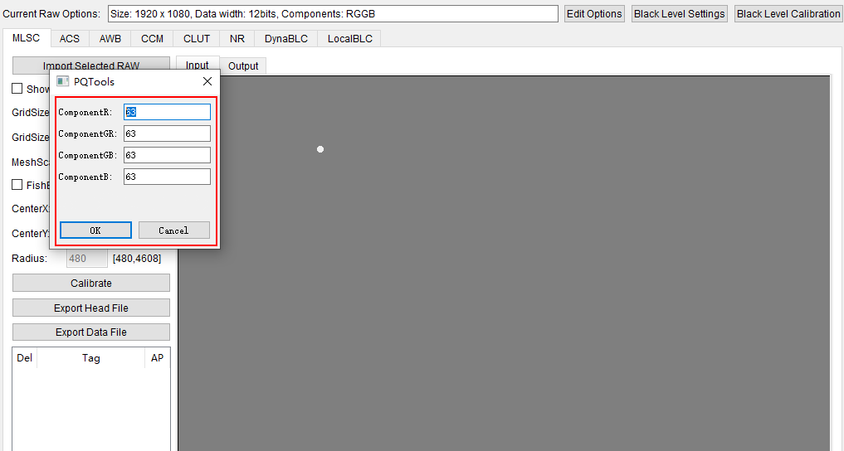Select the CCM tab

coord(152,39)
